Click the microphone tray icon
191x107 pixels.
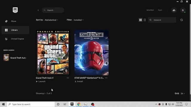pyautogui.click(x=166, y=104)
